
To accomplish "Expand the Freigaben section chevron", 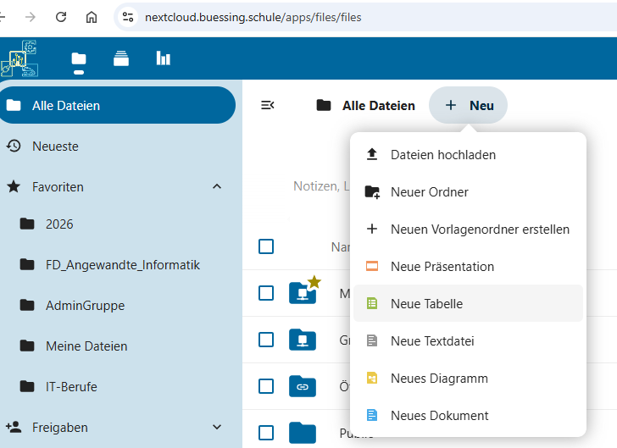I will click(217, 428).
